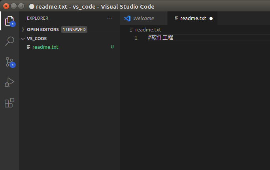Screen dimensions: 270x170
Task: Open readme.txt in the file explorer
Action: [x=45, y=47]
